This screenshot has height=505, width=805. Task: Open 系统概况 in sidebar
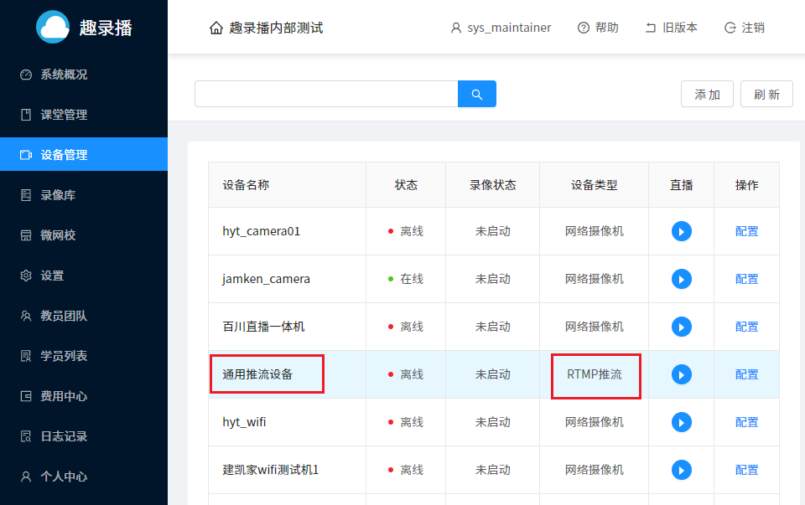84,75
